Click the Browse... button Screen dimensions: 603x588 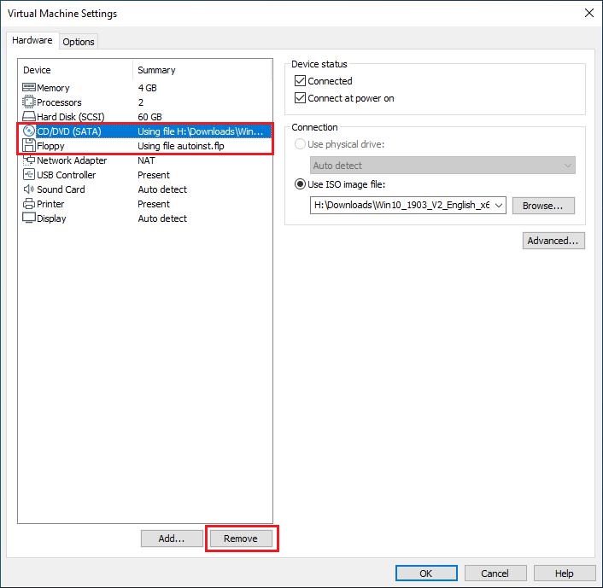click(x=543, y=206)
